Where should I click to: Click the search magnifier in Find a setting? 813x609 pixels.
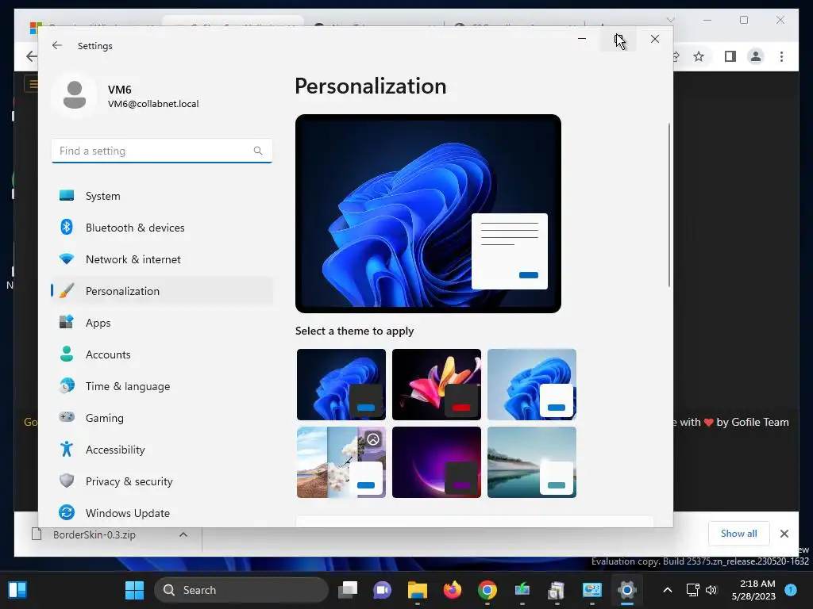[258, 151]
